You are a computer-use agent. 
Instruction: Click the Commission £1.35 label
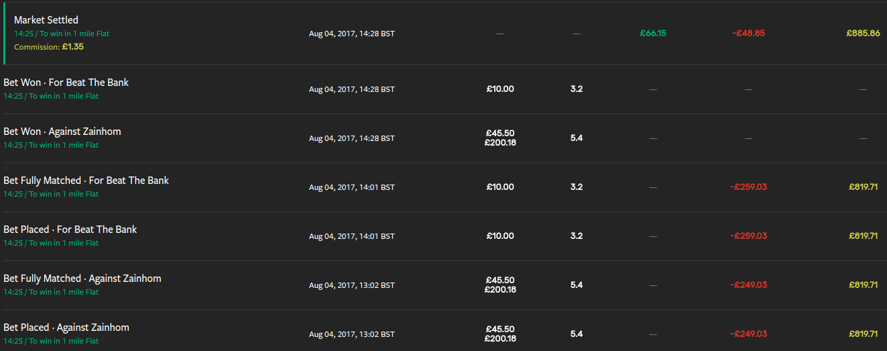(x=49, y=47)
